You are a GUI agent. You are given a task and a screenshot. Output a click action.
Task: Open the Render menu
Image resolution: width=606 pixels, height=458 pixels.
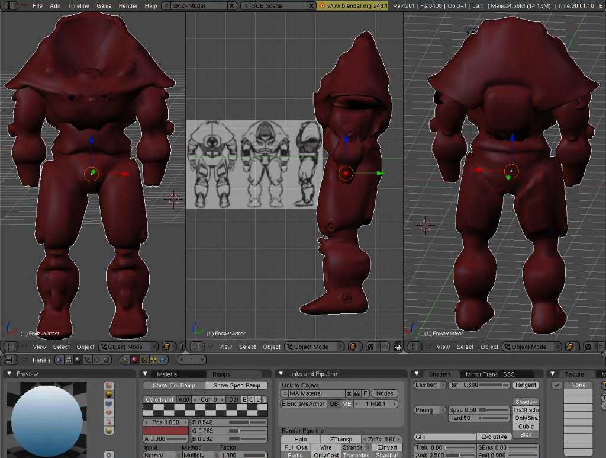tap(128, 6)
